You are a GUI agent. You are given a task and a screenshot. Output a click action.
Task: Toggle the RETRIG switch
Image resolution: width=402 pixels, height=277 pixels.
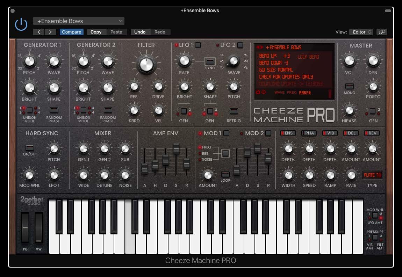[234, 111]
